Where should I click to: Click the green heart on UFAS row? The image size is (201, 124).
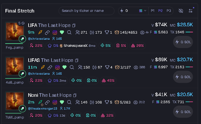[x=64, y=67]
